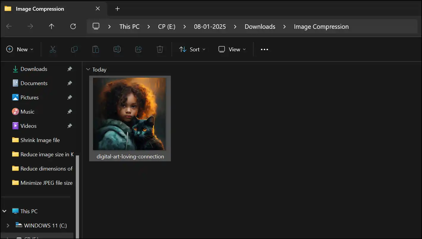Image resolution: width=422 pixels, height=239 pixels.
Task: Expand chevron after This PC in breadcrumb
Action: coord(149,26)
